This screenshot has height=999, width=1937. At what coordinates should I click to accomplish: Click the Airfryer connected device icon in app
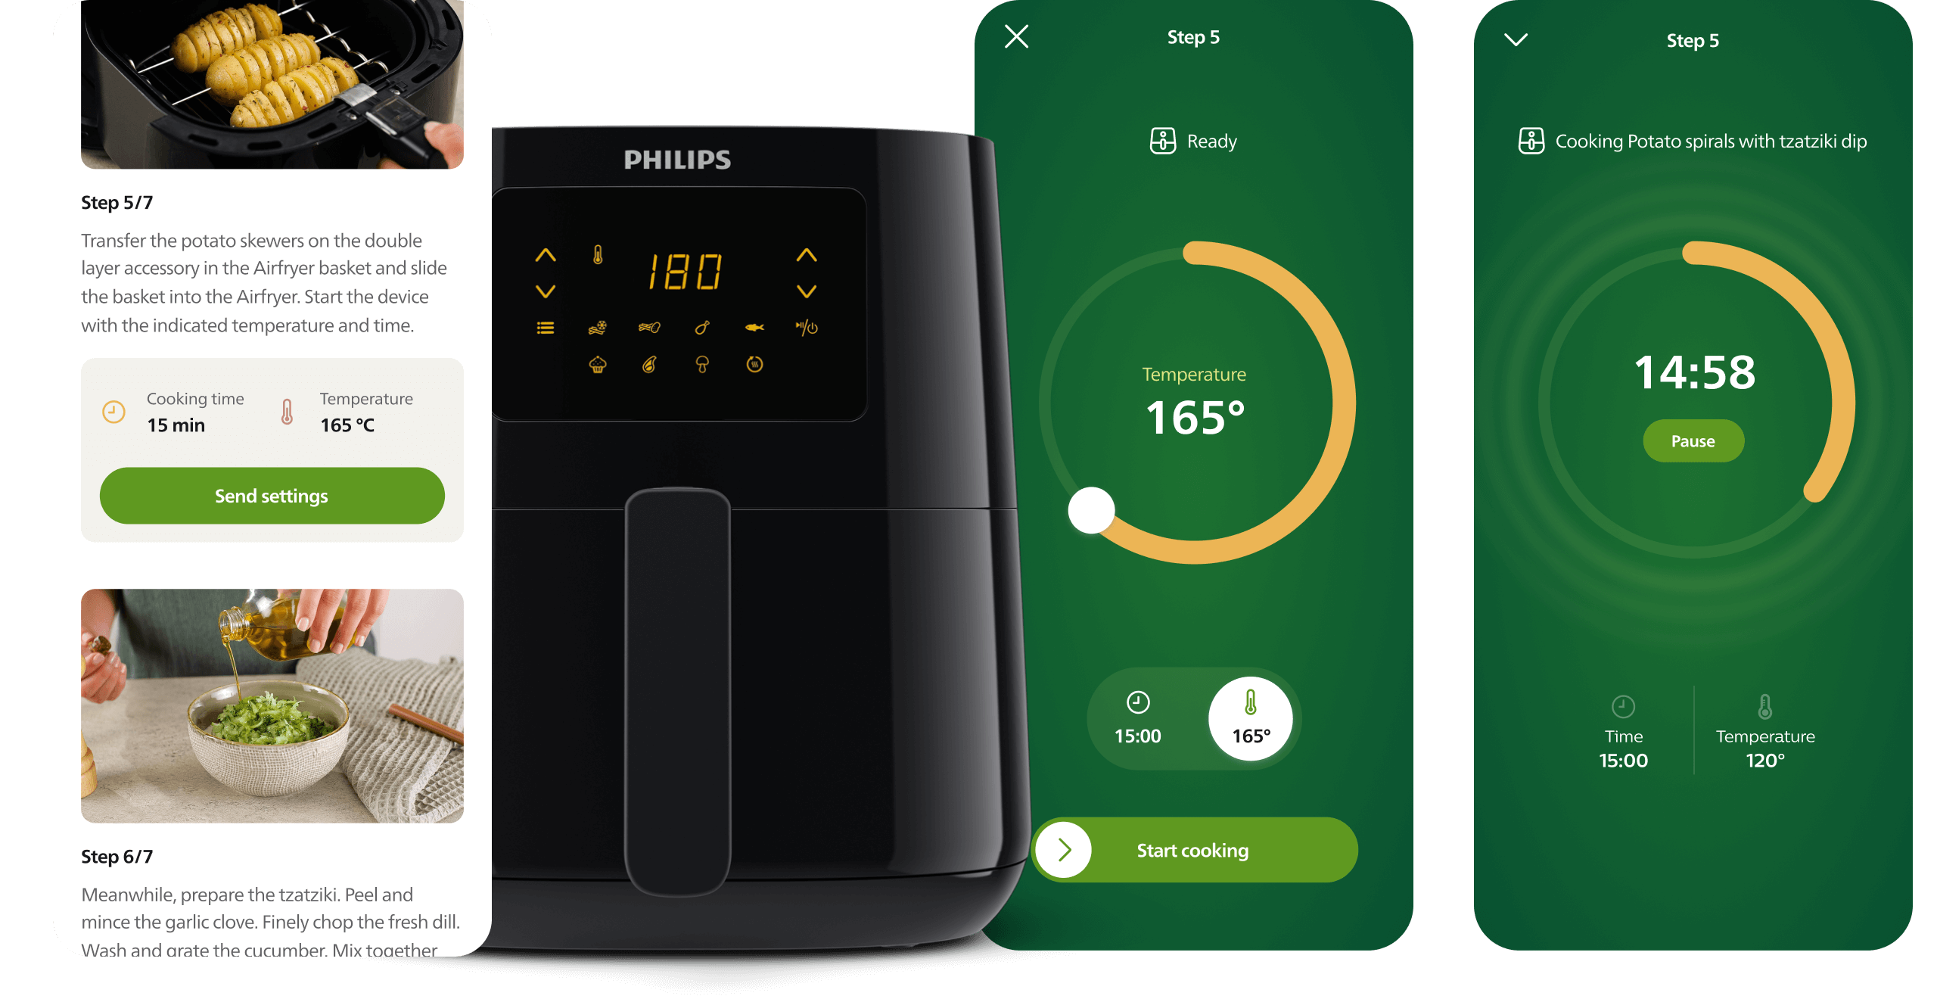[x=1159, y=140]
